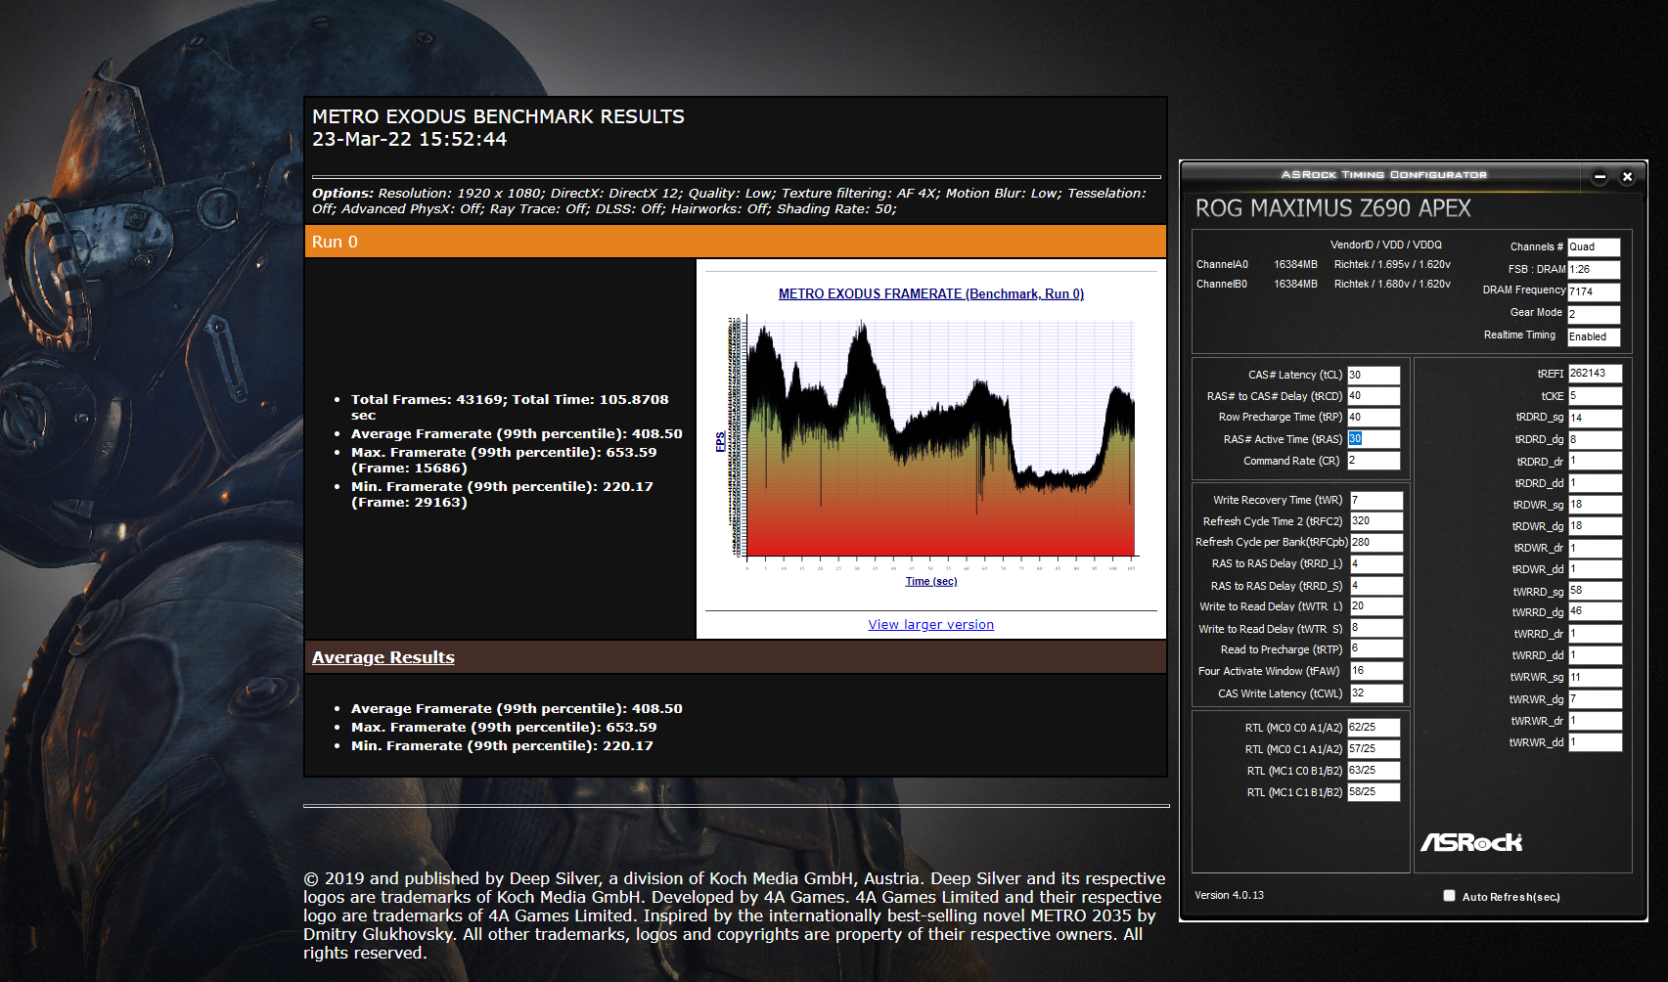Screen dimensions: 1668x982
Task: Open the View larger version link
Action: coord(930,625)
